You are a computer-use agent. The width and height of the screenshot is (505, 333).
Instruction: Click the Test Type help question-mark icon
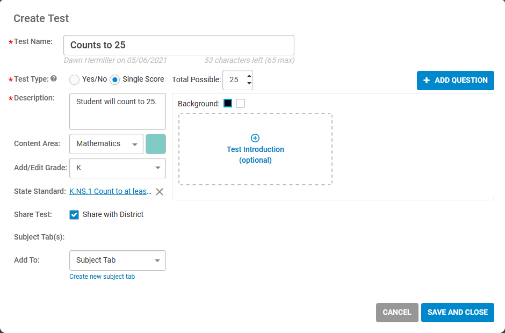pos(54,78)
